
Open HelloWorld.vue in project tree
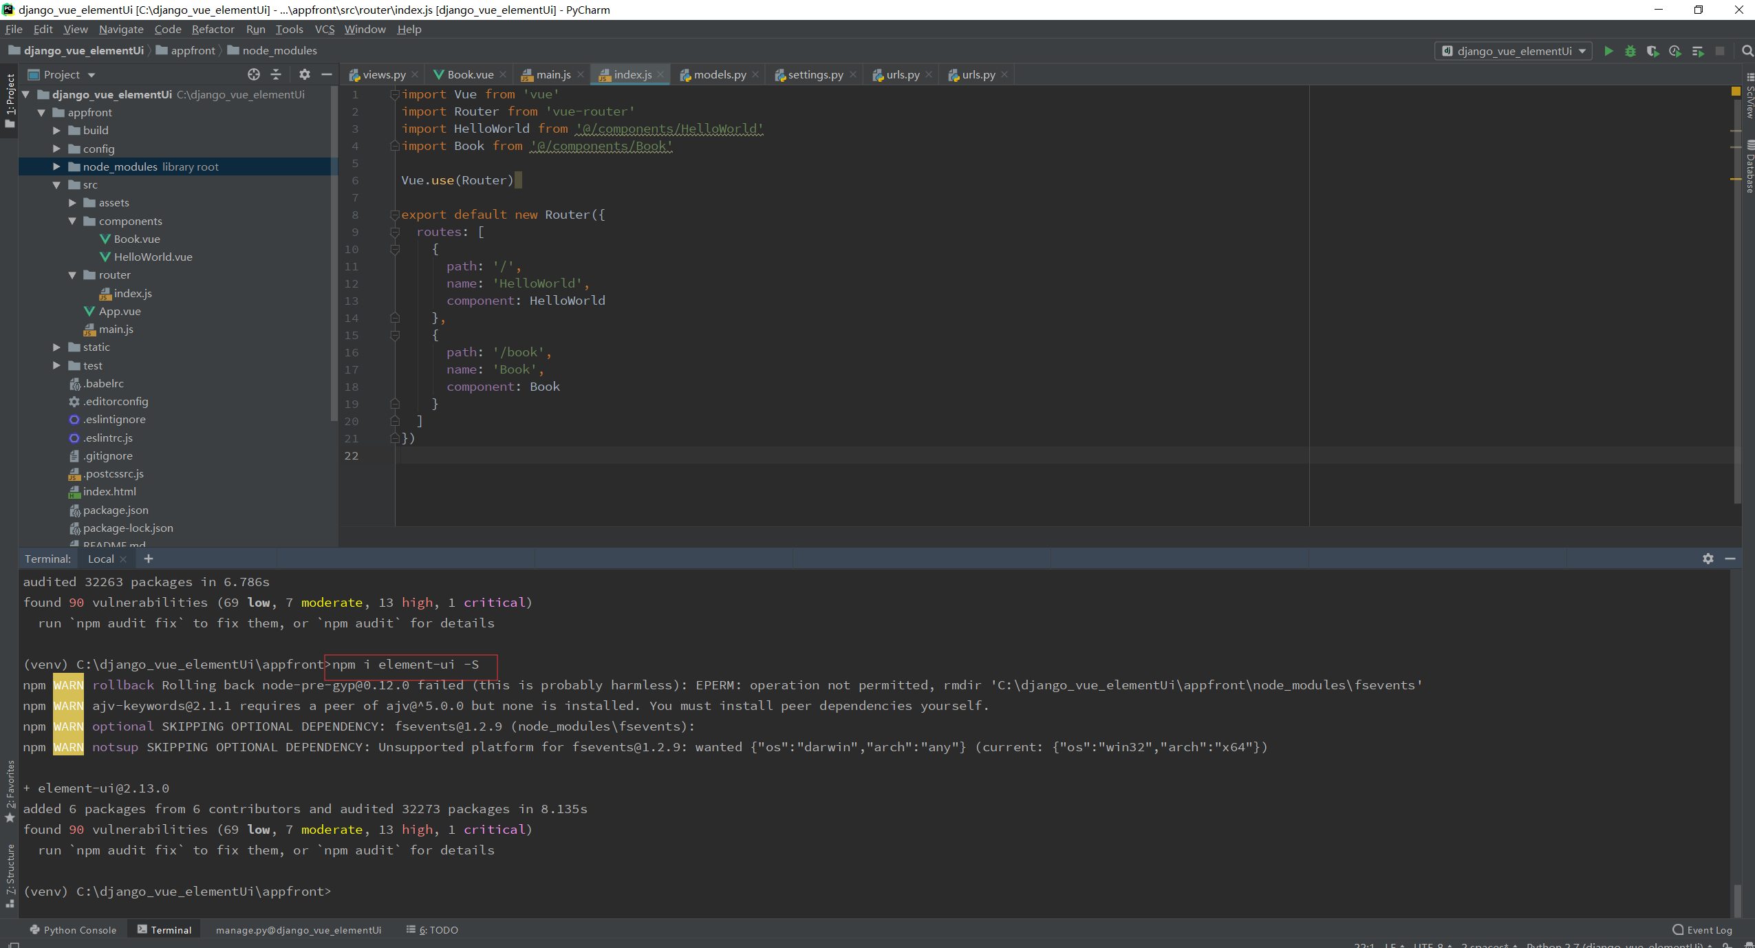click(153, 257)
